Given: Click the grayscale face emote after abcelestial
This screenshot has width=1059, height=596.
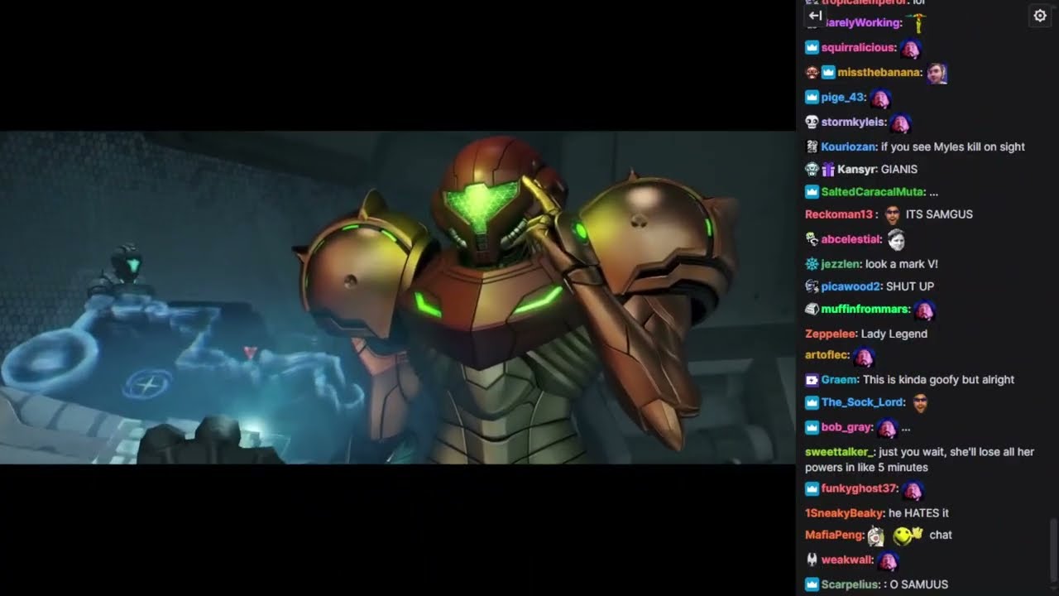Looking at the screenshot, I should coord(896,240).
